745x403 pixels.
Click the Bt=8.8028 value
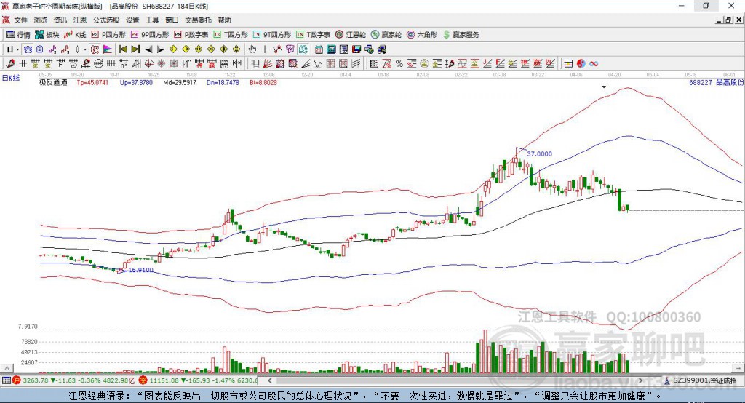point(263,82)
